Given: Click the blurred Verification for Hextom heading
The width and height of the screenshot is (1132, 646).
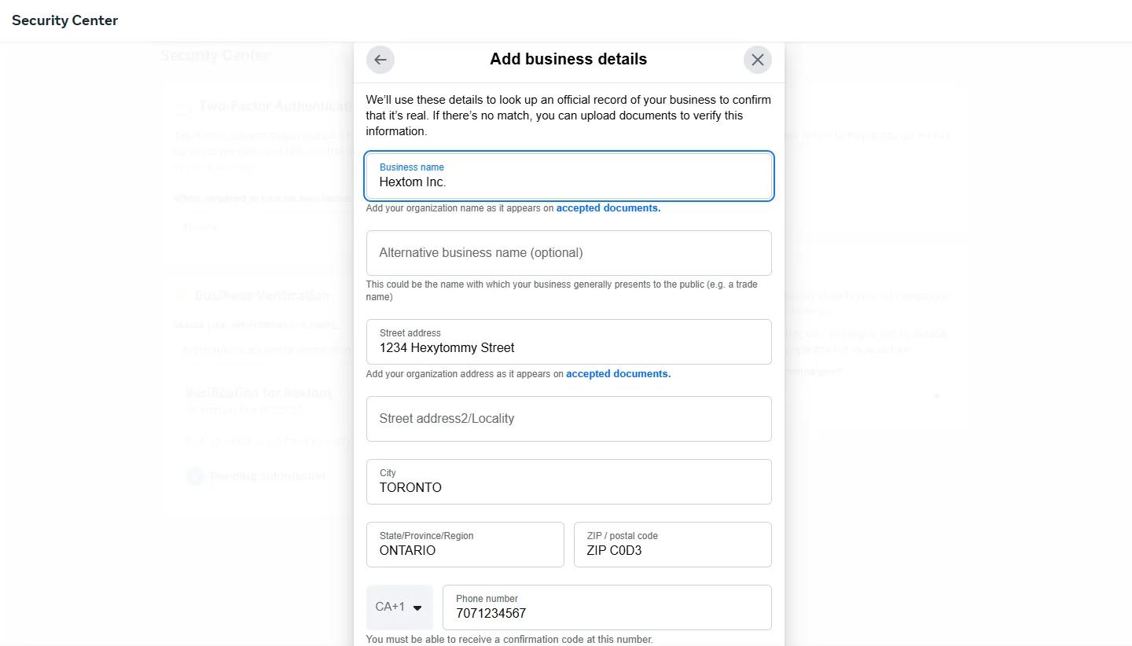Looking at the screenshot, I should coord(259,393).
